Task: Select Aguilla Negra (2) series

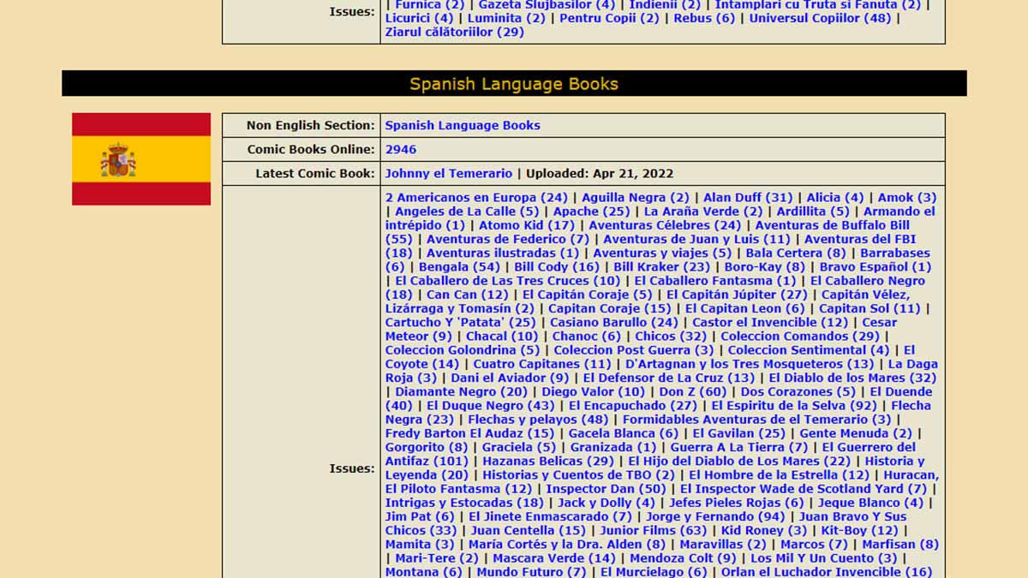Action: click(635, 197)
